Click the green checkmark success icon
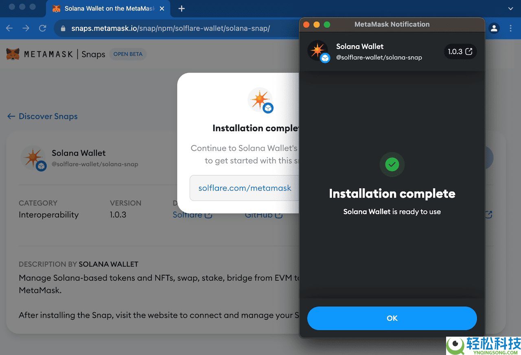 [392, 164]
